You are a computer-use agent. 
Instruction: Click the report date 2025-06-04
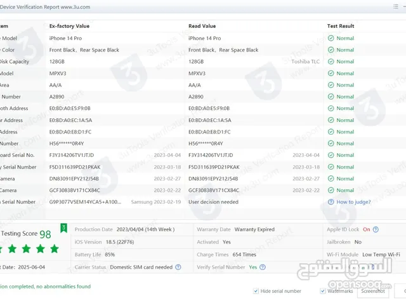click(31, 267)
